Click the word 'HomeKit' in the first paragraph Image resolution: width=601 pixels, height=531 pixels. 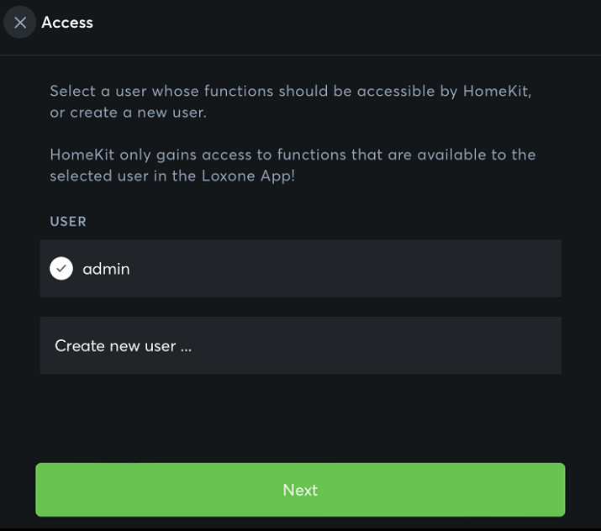497,91
